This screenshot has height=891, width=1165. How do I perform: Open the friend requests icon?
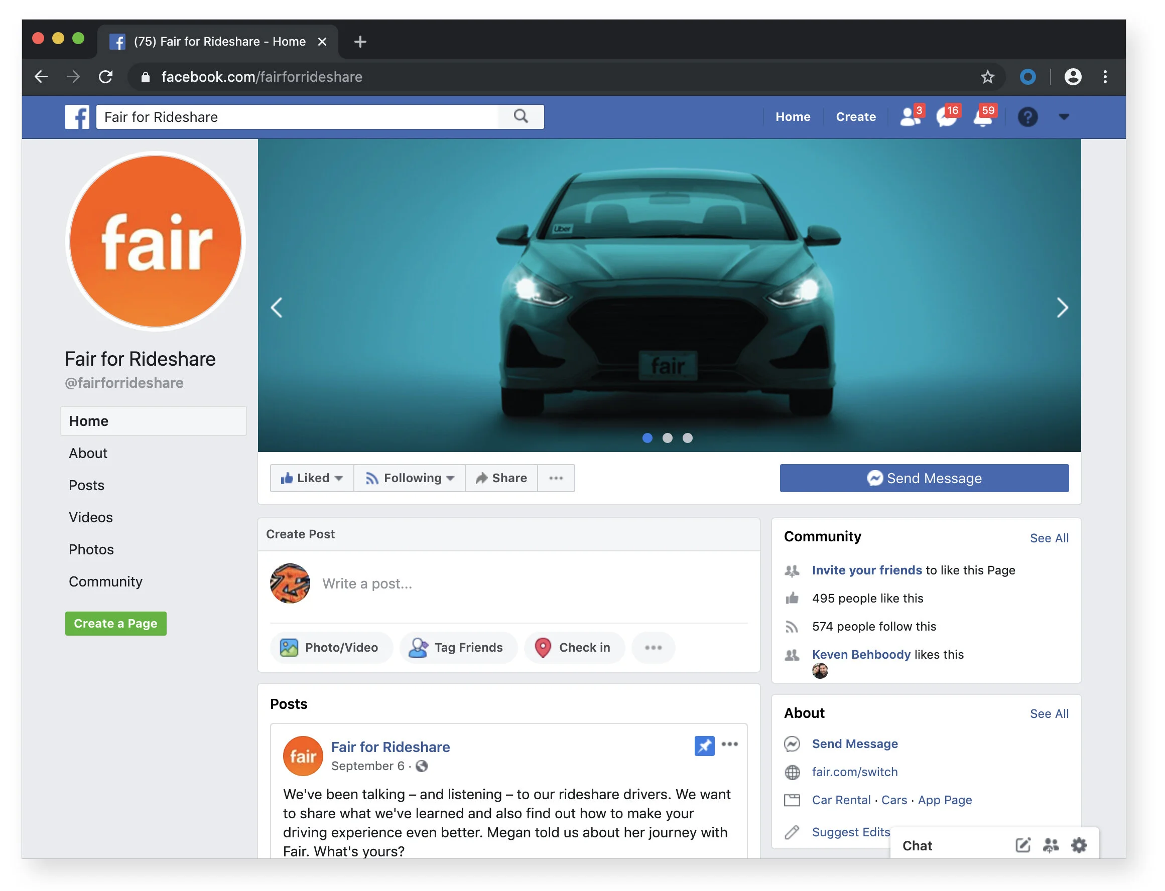pyautogui.click(x=910, y=118)
